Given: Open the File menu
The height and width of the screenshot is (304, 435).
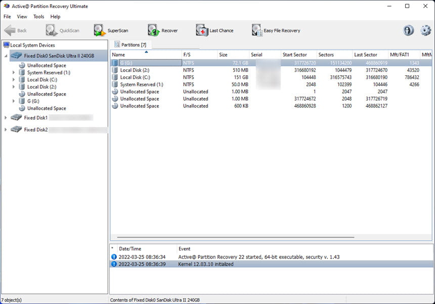Looking at the screenshot, I should point(7,16).
